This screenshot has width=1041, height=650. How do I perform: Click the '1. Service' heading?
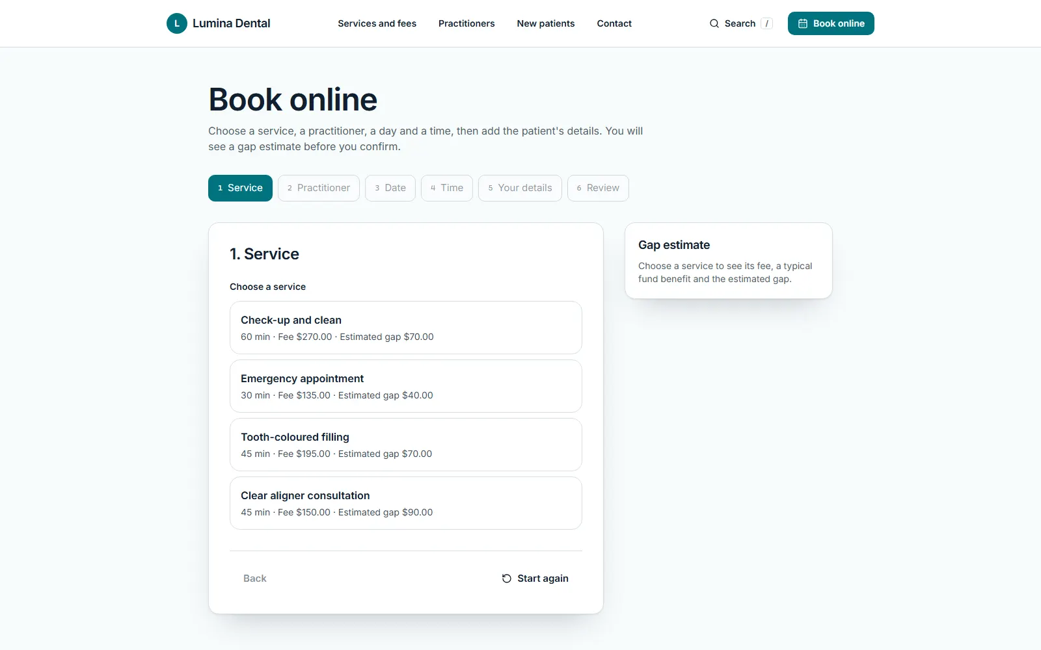(264, 254)
